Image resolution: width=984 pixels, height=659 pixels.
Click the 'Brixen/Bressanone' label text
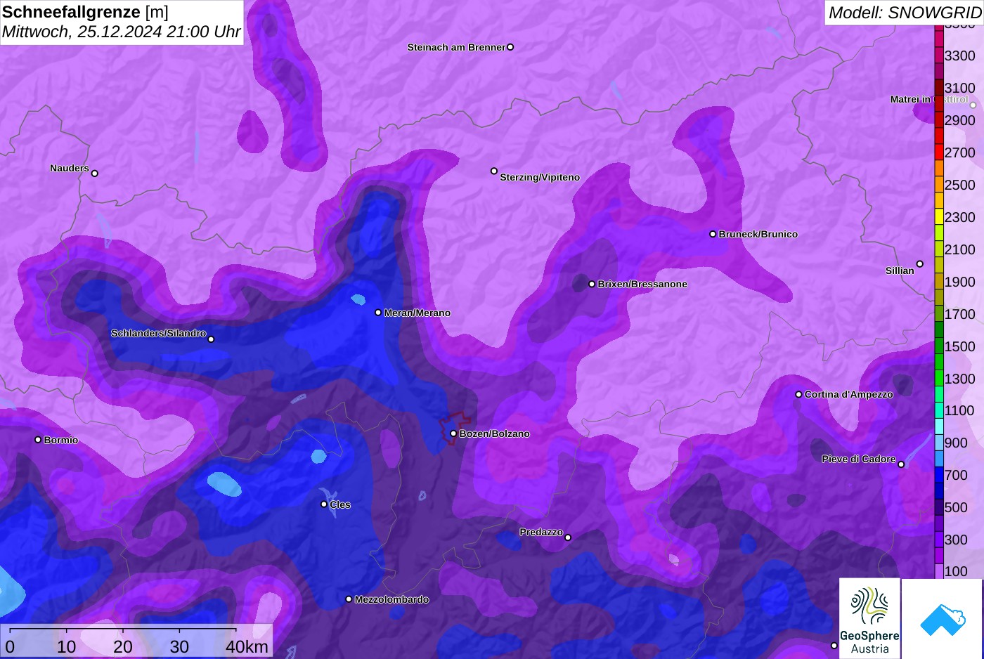[x=642, y=284]
